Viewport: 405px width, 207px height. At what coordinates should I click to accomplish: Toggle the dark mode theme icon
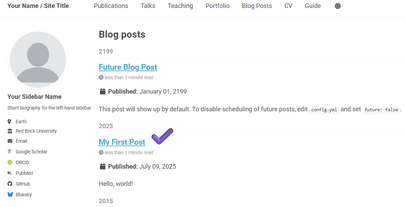pos(338,6)
